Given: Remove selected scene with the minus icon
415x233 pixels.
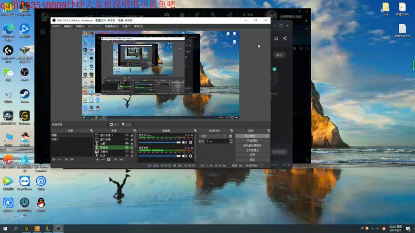Looking at the screenshot, I should coord(59,159).
